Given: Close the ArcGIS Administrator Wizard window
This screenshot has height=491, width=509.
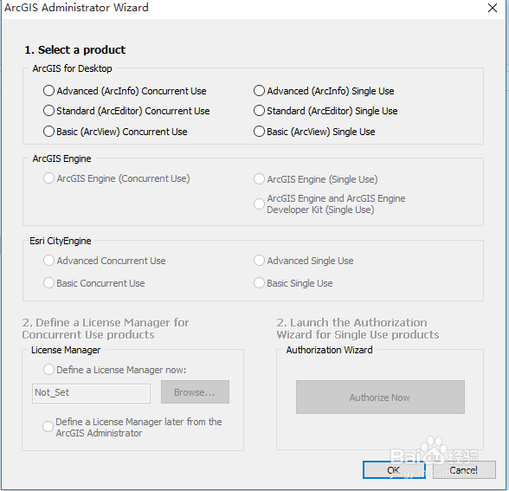Looking at the screenshot, I should tap(493, 8).
